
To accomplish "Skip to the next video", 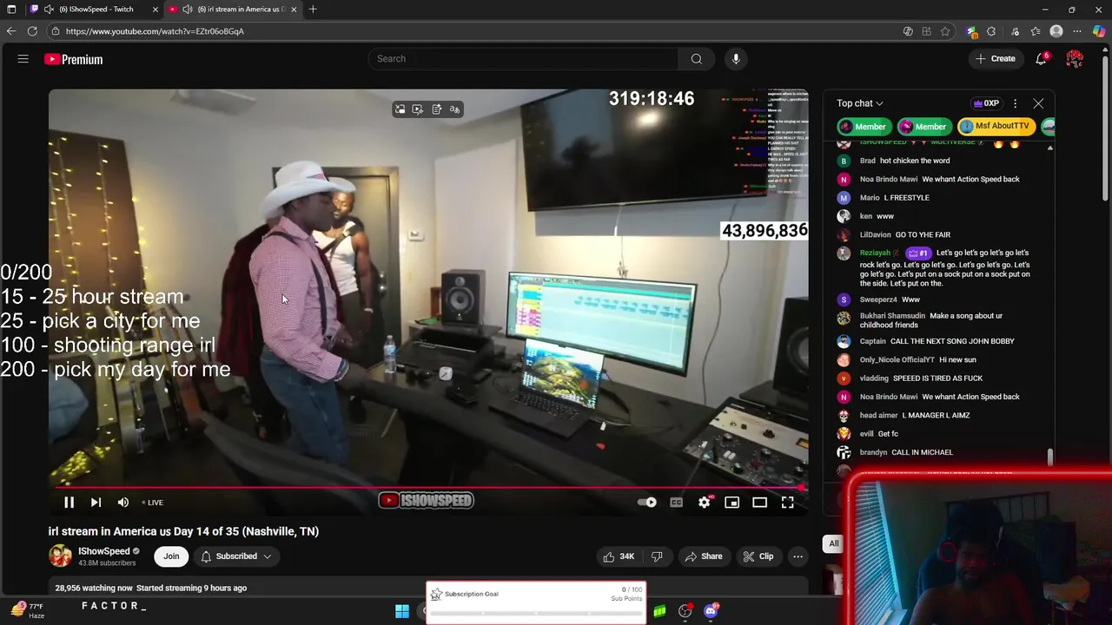I will pyautogui.click(x=96, y=502).
